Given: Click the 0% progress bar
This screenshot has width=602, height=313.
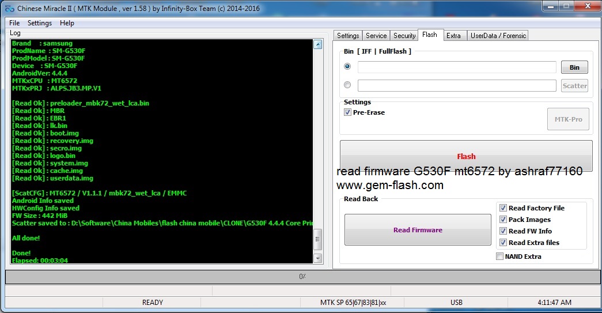Looking at the screenshot, I should click(302, 277).
